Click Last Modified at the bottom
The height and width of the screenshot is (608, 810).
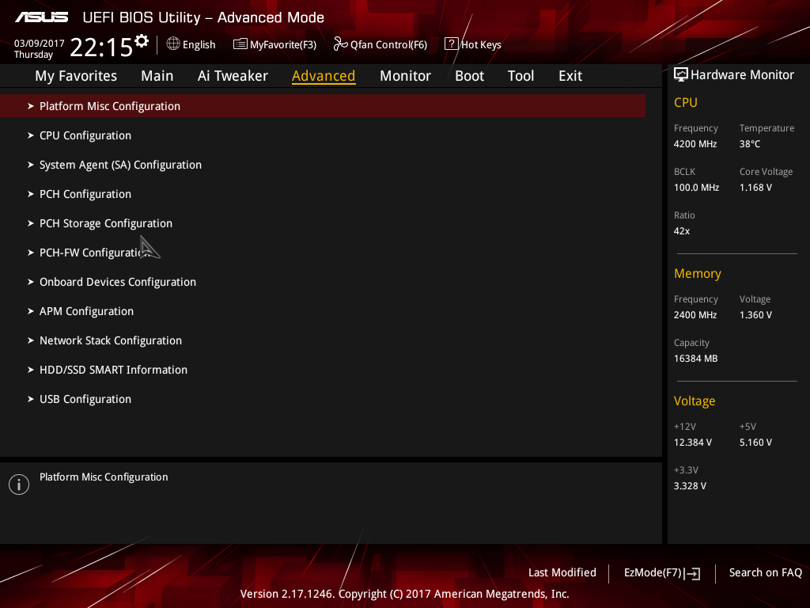(562, 573)
